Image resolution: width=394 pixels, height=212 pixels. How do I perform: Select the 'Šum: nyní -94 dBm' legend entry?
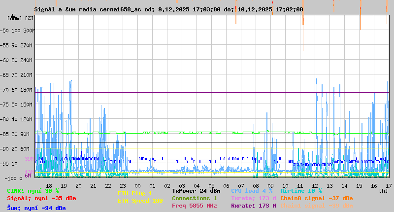(36, 208)
